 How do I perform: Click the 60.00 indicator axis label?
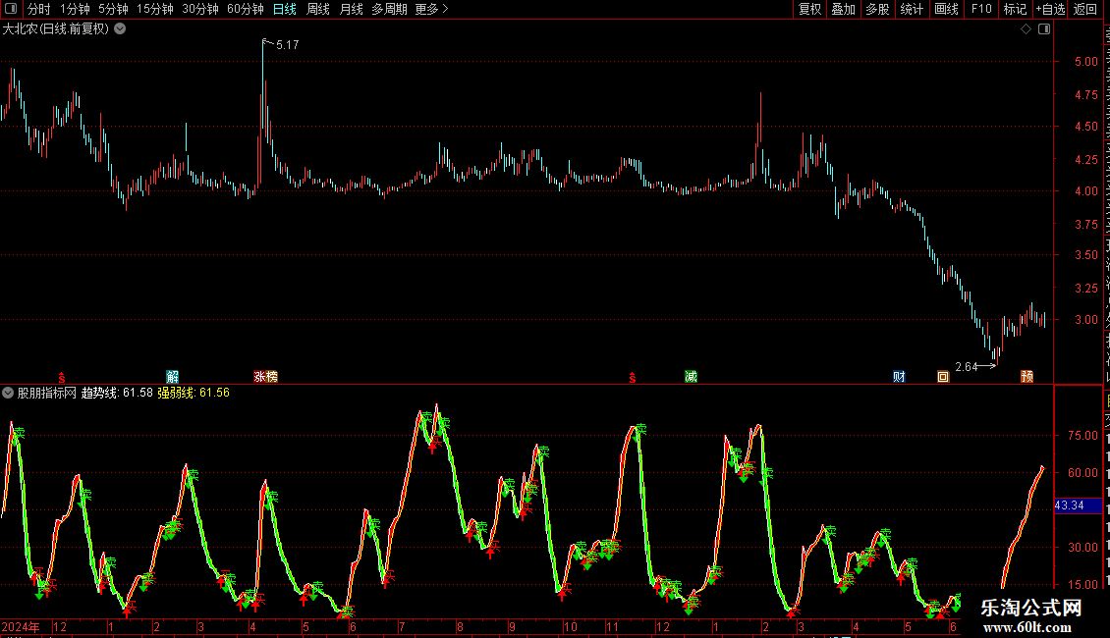[1082, 473]
